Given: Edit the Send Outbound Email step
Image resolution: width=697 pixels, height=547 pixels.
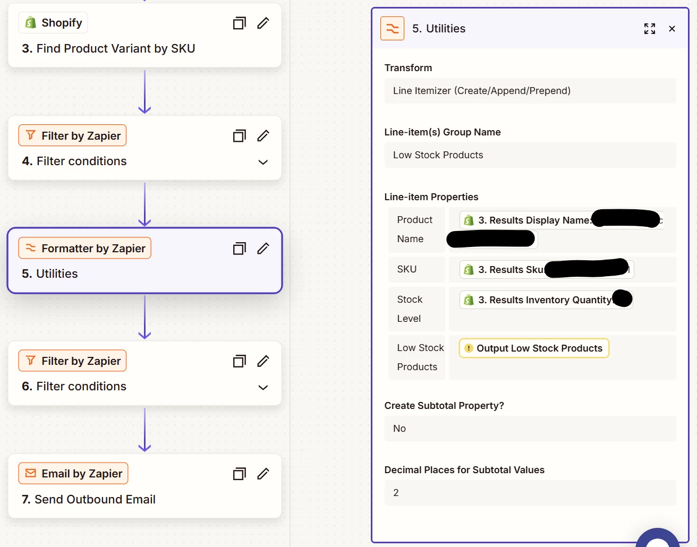Looking at the screenshot, I should (x=263, y=474).
